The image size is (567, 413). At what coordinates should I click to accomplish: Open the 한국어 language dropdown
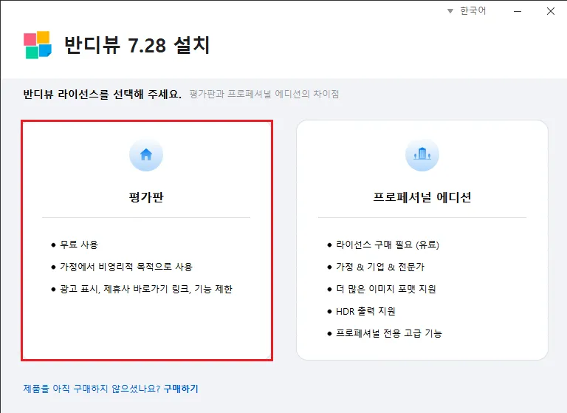467,11
